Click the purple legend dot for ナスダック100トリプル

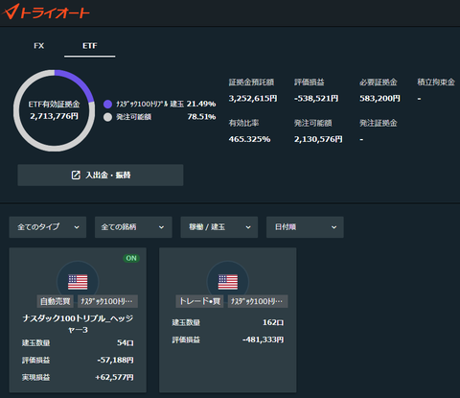(x=107, y=105)
